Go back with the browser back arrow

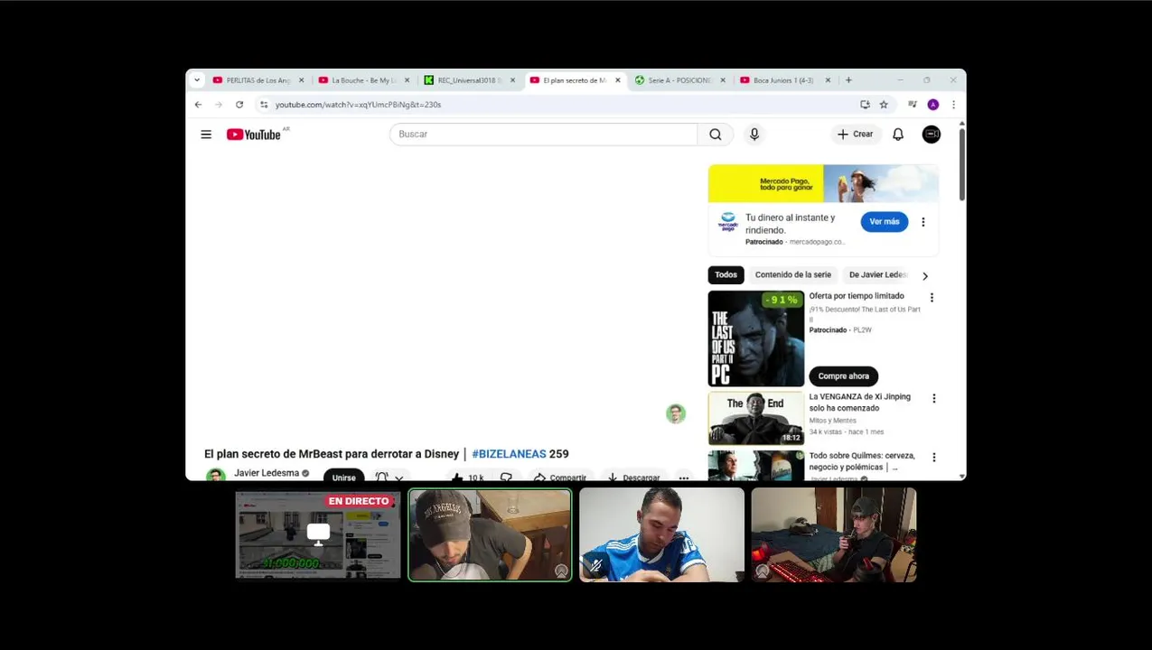point(198,105)
